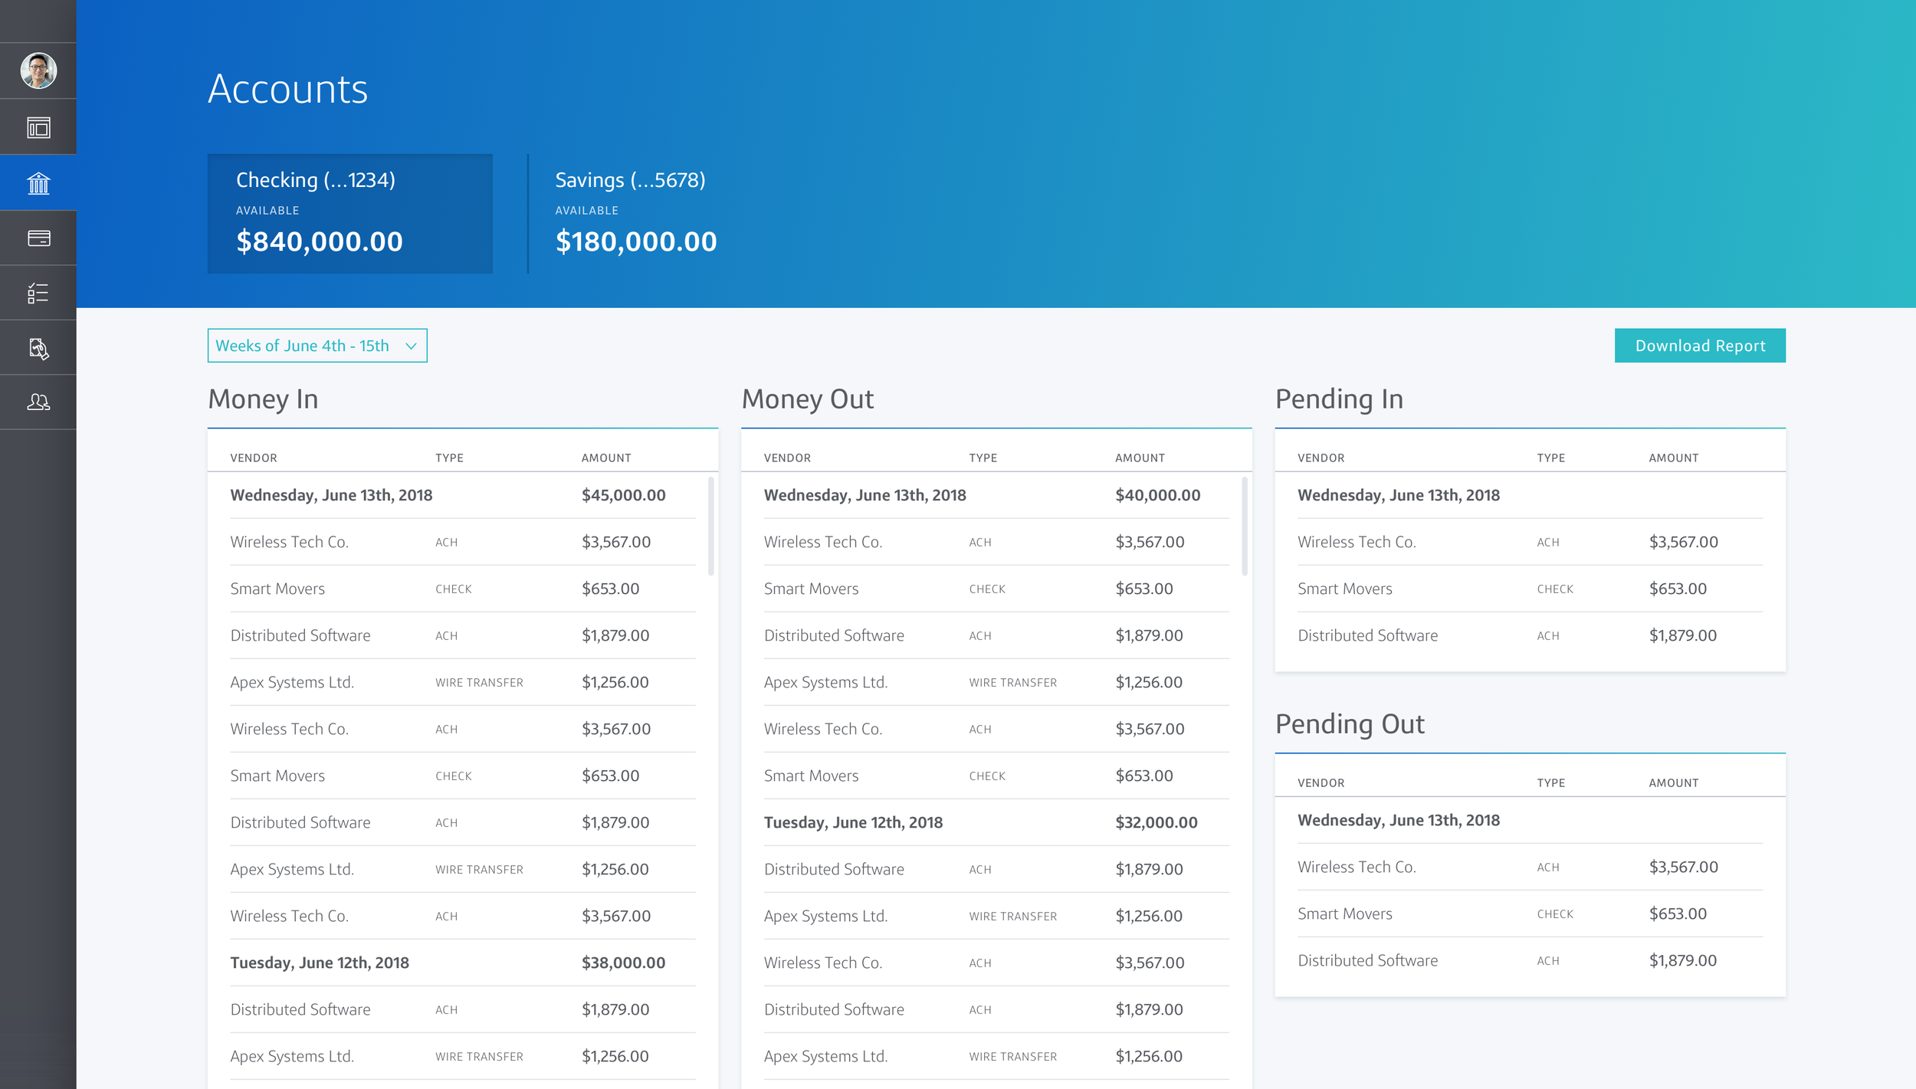Click Vendor column header in Money Out
Image resolution: width=1916 pixels, height=1089 pixels.
787,458
